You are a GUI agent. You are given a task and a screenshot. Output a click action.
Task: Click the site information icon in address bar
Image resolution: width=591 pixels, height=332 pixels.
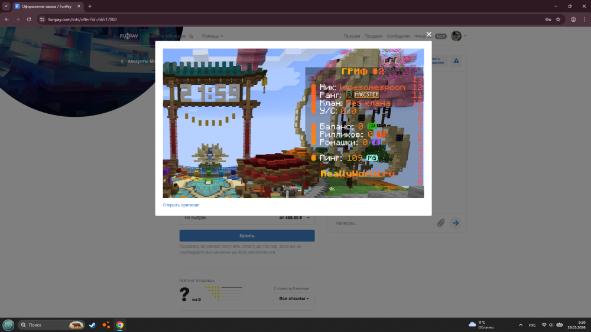pyautogui.click(x=42, y=19)
